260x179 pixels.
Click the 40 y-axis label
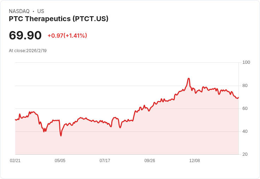(245, 131)
